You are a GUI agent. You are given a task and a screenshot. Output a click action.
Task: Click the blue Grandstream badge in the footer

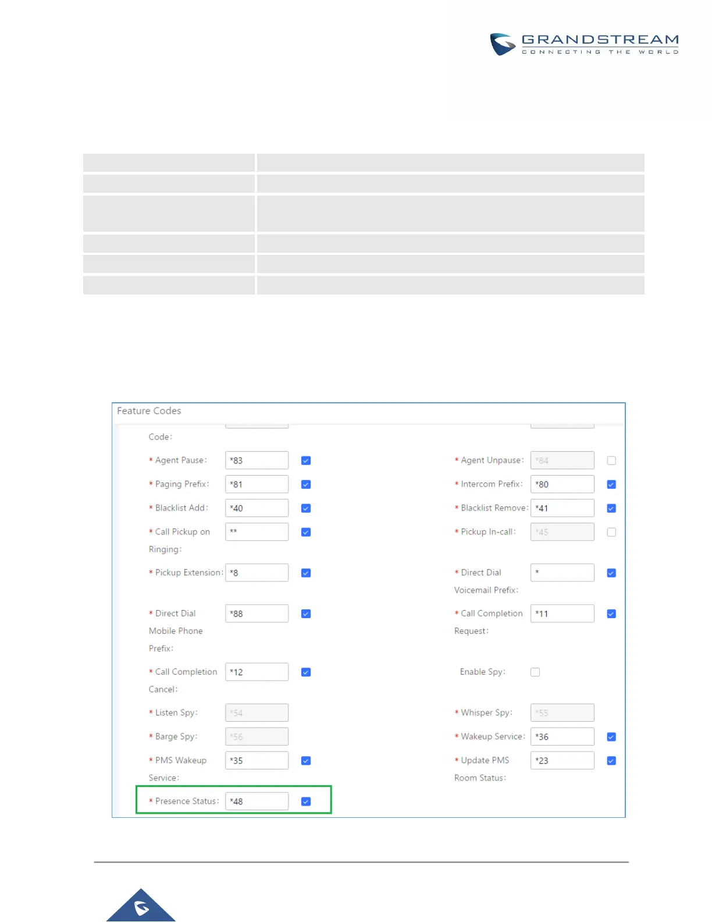141,905
